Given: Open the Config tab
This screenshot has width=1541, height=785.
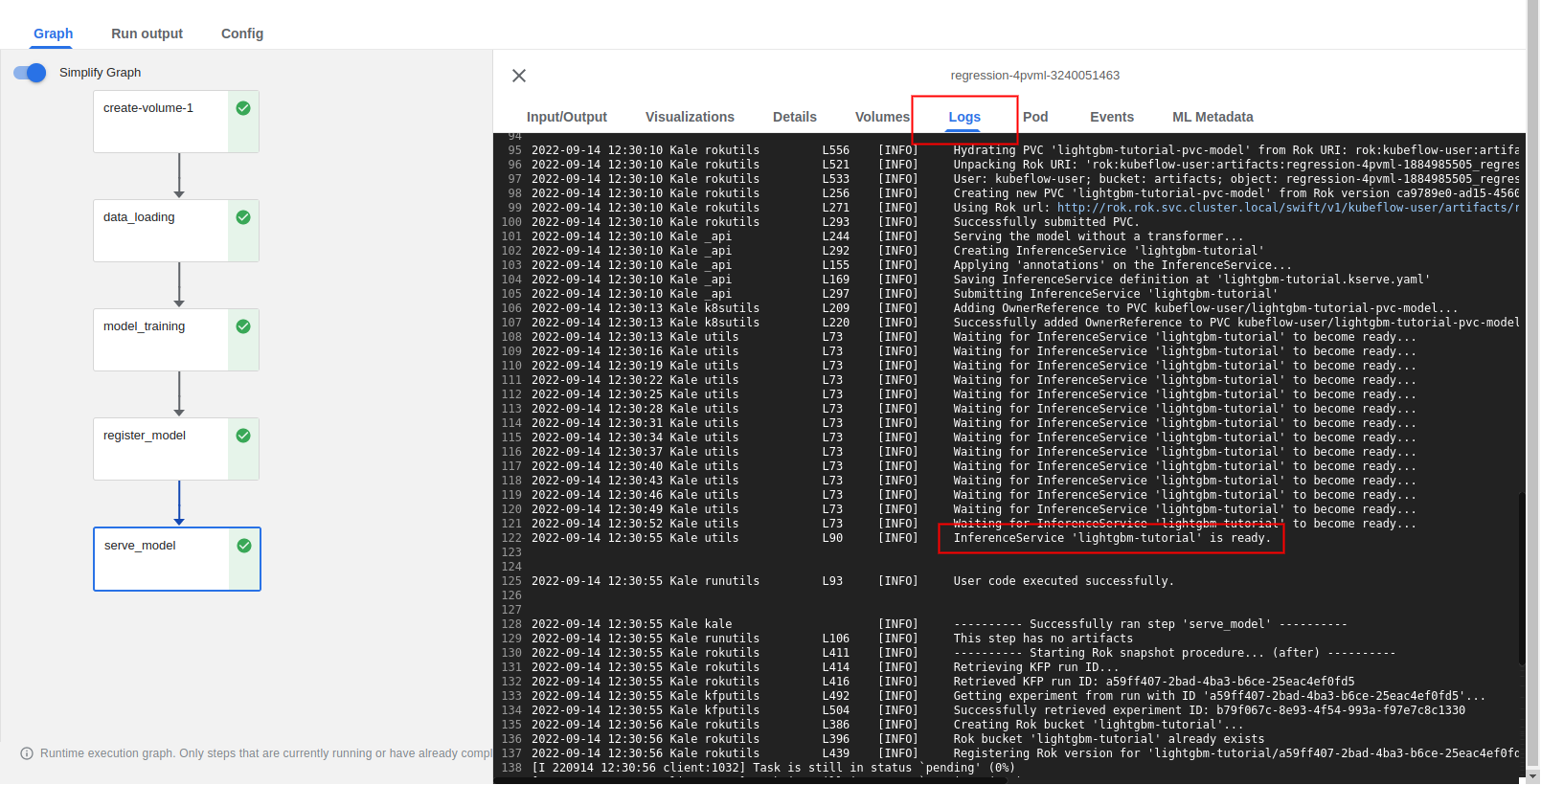Looking at the screenshot, I should point(242,34).
